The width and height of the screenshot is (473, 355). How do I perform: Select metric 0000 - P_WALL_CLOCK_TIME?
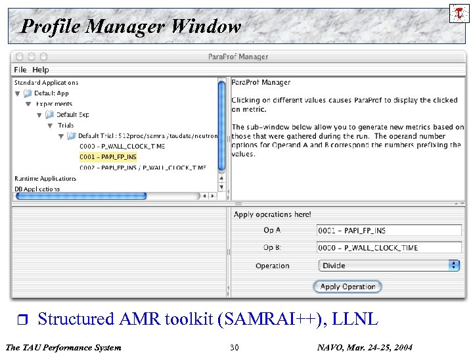122,147
